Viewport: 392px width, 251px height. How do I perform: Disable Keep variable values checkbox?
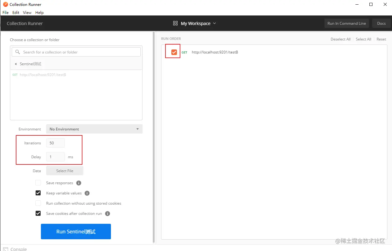click(38, 193)
